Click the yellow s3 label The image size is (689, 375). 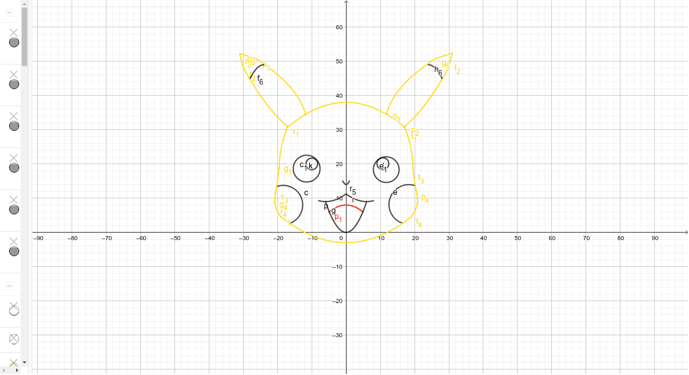point(284,198)
